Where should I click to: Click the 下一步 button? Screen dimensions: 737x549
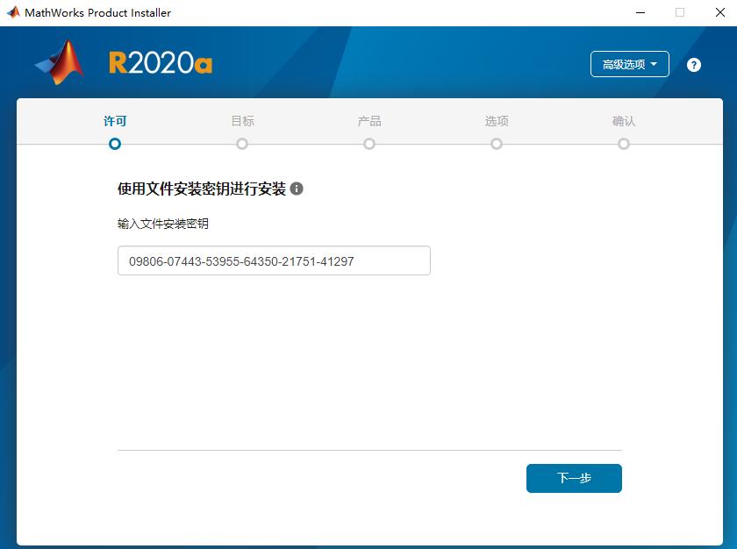[x=574, y=478]
